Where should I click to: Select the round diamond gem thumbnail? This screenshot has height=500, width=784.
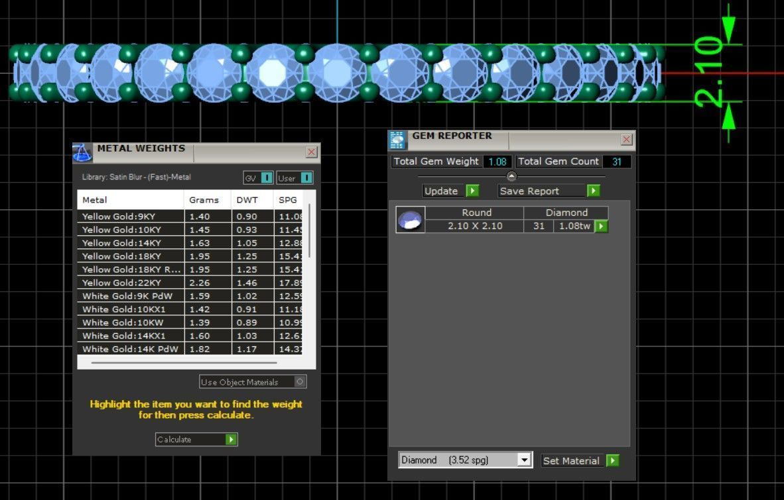click(x=411, y=220)
